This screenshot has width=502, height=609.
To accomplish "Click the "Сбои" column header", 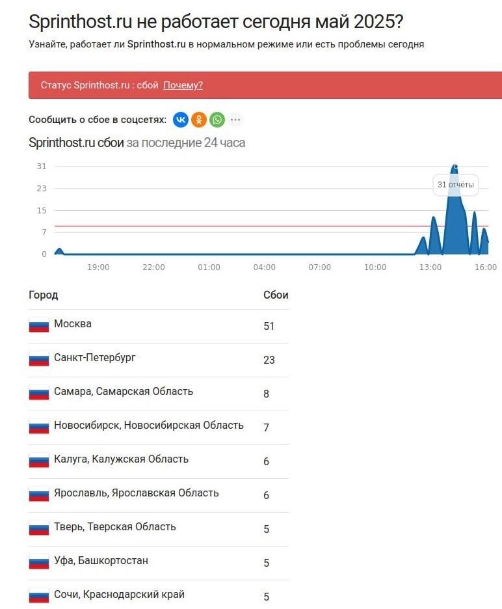I will (276, 295).
